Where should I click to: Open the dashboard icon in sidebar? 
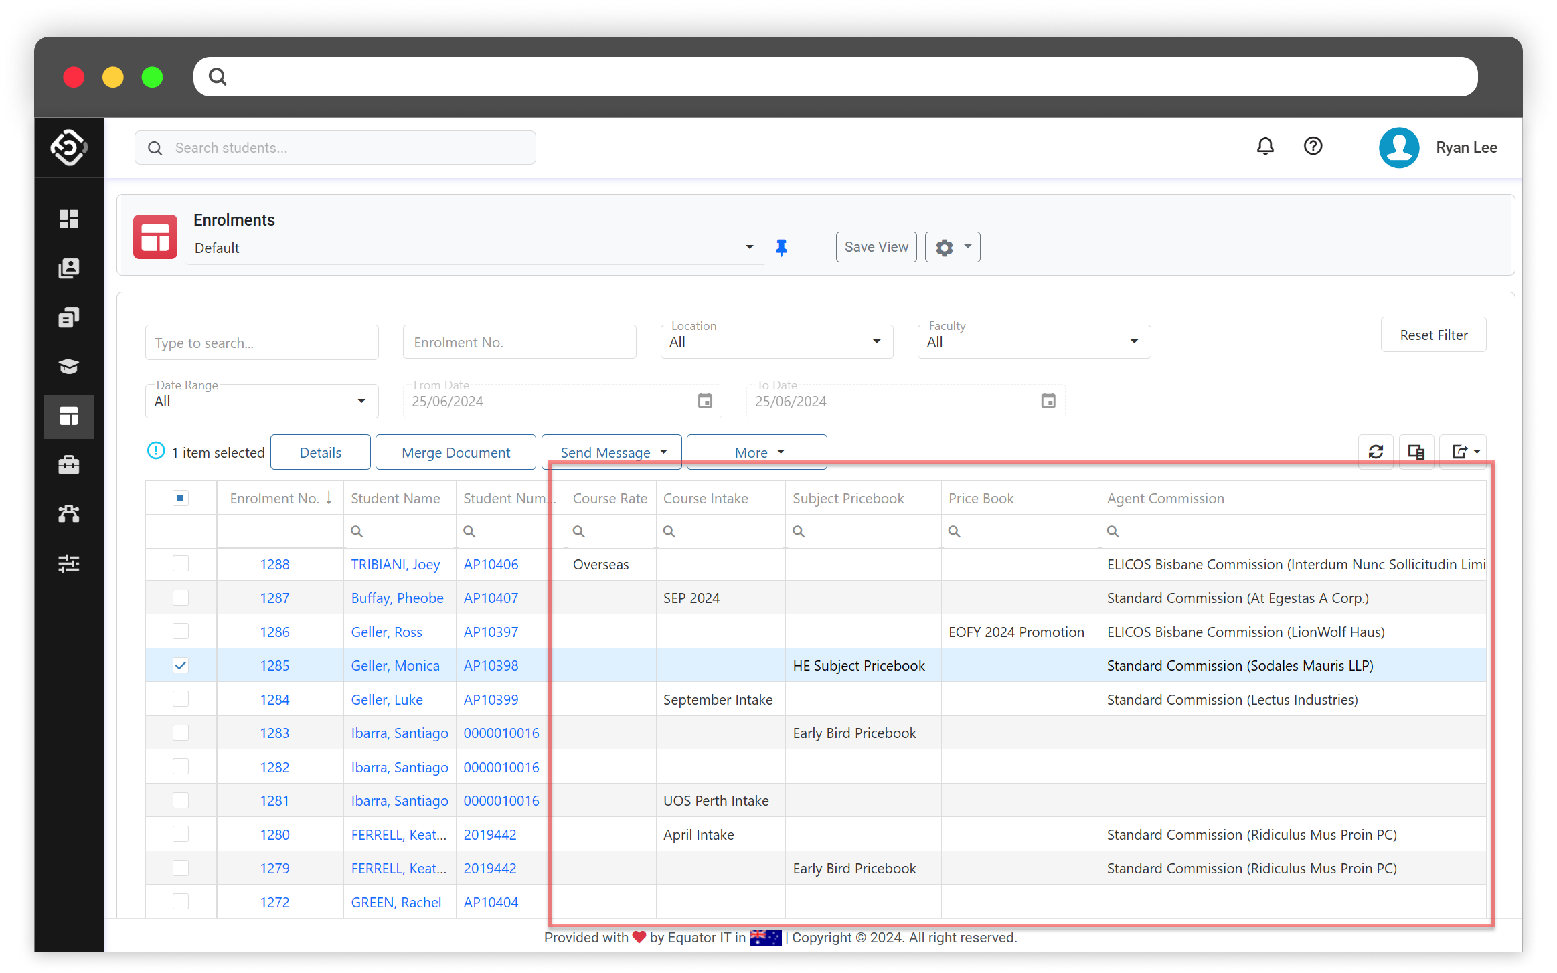69,219
